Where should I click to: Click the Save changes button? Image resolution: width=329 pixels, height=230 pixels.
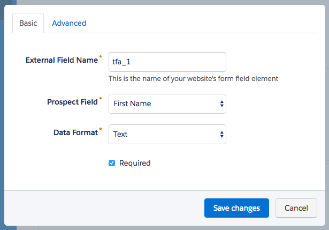coord(236,208)
